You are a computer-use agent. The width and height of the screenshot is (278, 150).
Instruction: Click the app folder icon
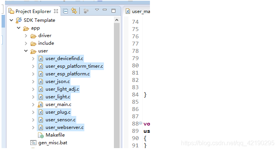coord(26,28)
